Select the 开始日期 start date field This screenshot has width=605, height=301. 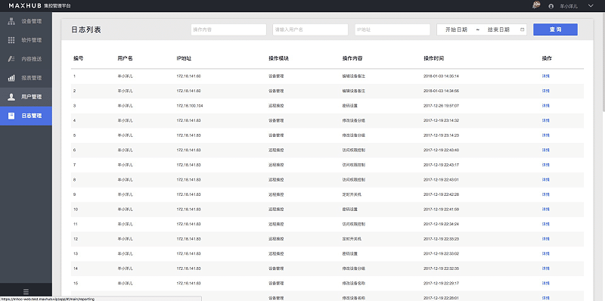(456, 29)
